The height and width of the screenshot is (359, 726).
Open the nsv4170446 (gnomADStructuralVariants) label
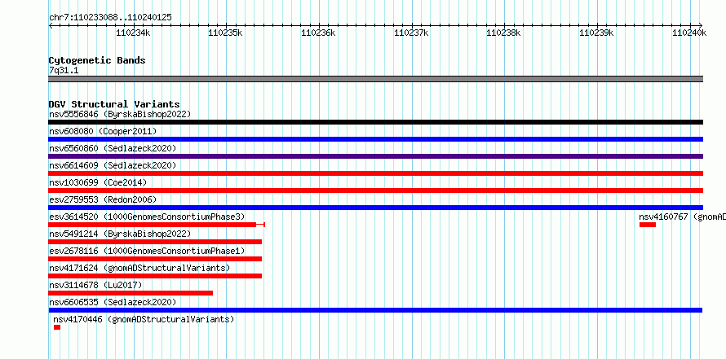pyautogui.click(x=144, y=319)
